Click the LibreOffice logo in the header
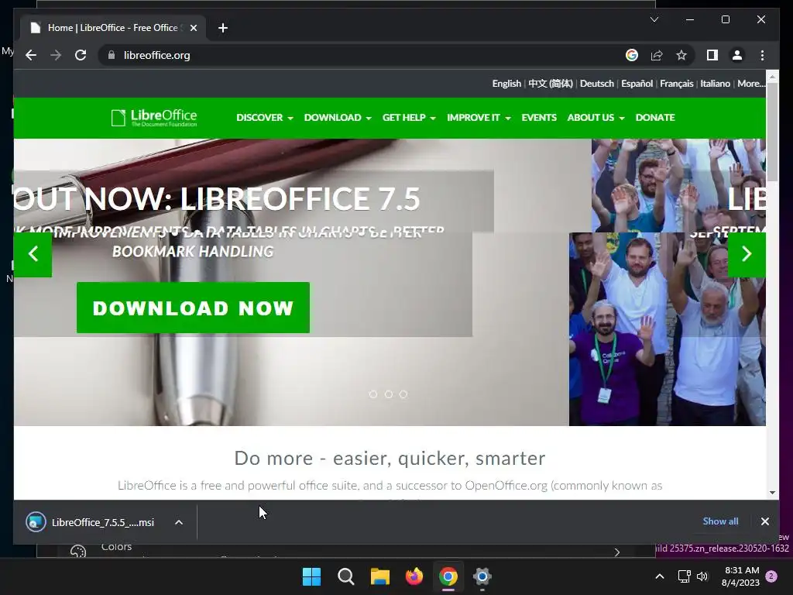793x595 pixels. 154,118
